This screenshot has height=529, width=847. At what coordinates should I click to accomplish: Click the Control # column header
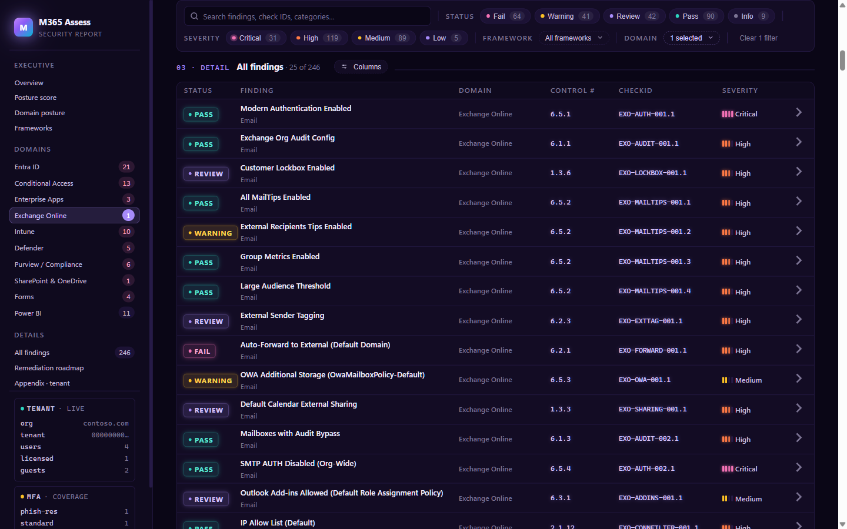click(x=572, y=91)
